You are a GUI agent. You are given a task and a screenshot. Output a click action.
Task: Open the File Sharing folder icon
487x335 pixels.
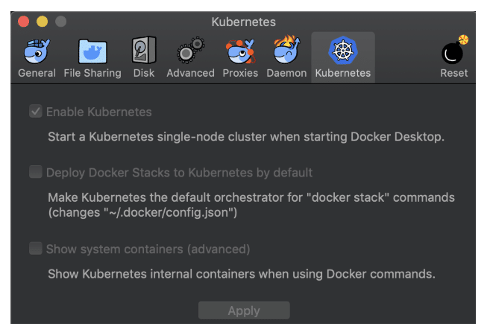point(92,51)
